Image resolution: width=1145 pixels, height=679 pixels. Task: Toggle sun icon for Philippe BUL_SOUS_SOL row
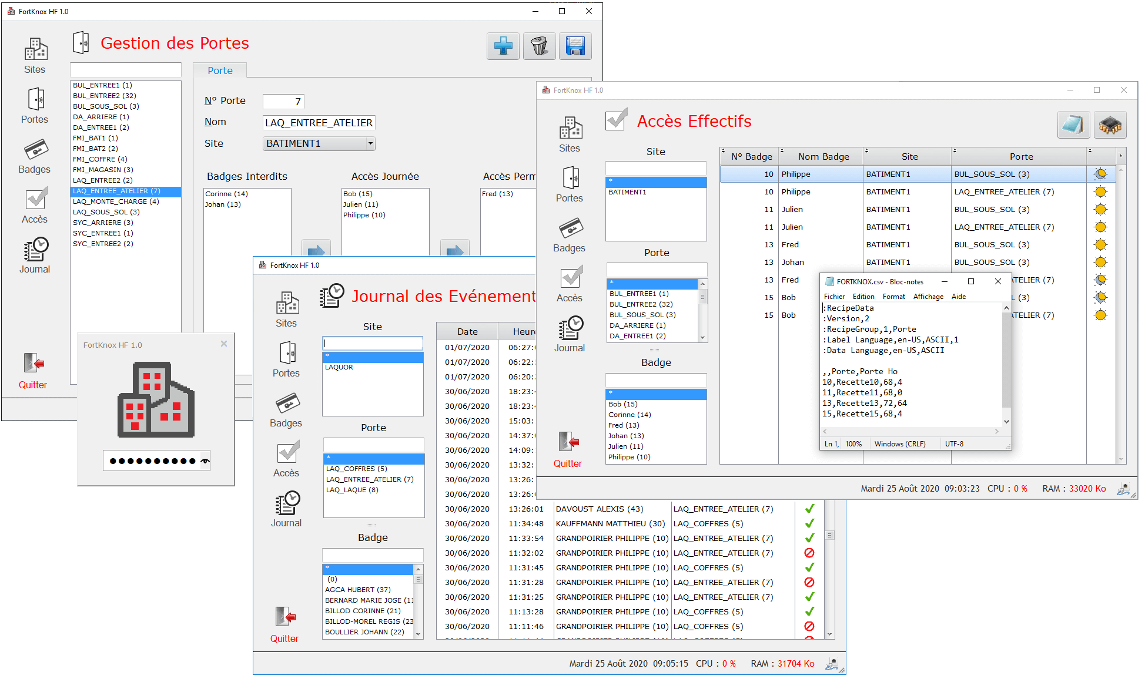1100,174
